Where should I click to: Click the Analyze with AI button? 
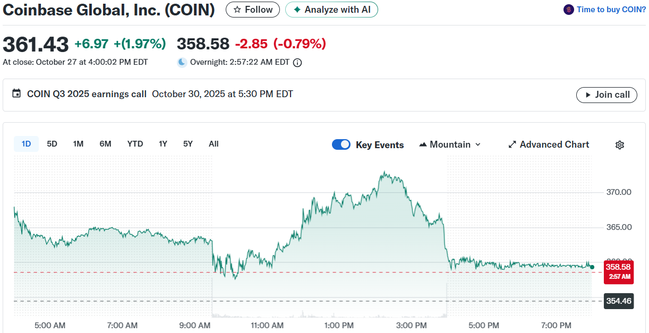(x=331, y=10)
